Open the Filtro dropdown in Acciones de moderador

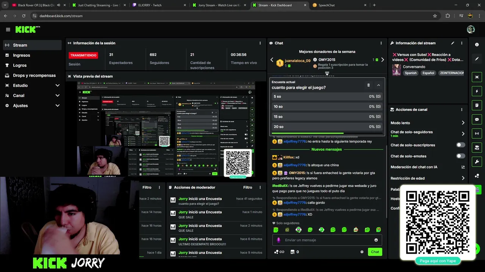tap(247, 187)
